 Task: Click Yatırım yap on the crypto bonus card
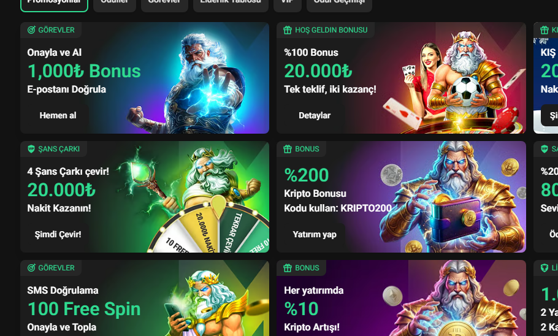click(x=315, y=234)
